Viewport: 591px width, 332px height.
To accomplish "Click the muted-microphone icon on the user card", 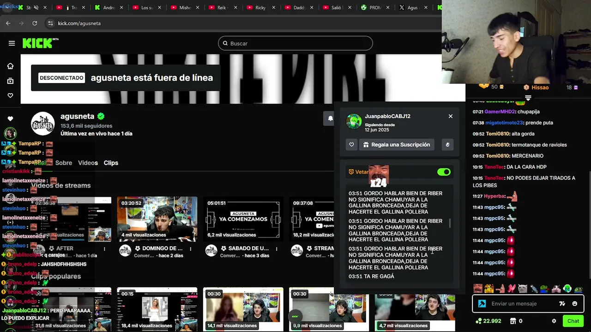I will (x=447, y=145).
